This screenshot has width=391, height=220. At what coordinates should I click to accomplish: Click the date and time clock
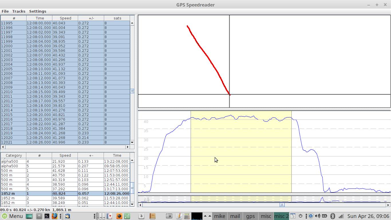368,216
